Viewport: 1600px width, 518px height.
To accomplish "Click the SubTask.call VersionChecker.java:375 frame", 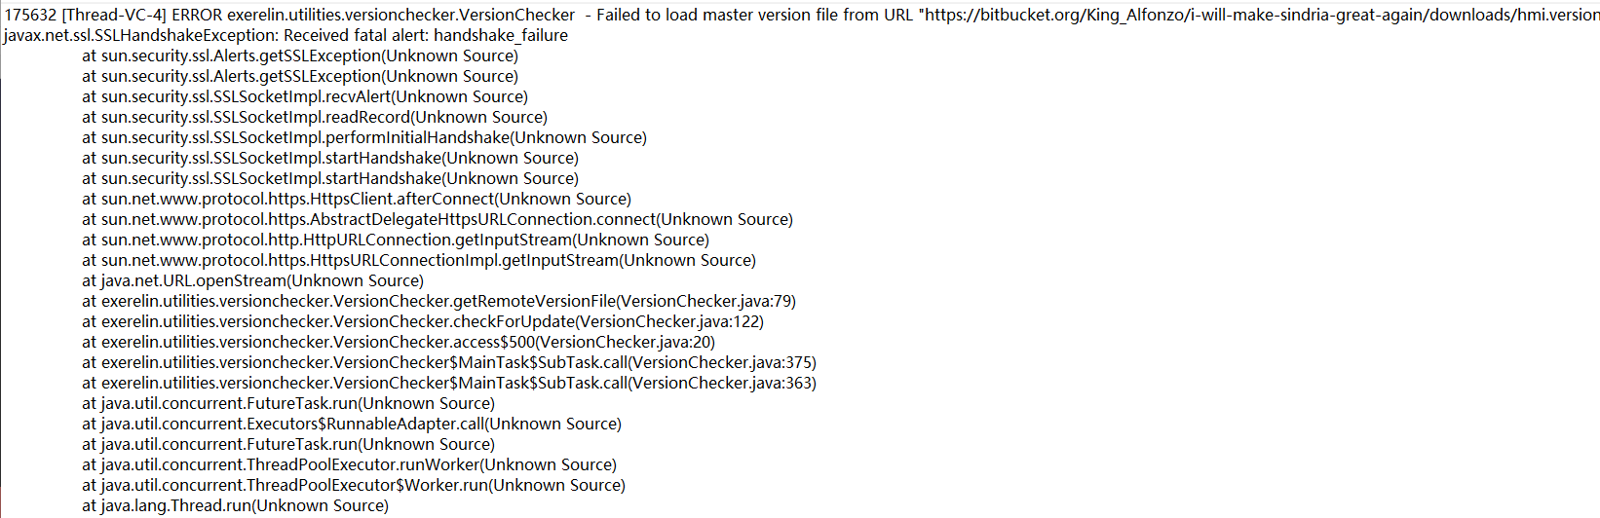I will click(x=449, y=362).
